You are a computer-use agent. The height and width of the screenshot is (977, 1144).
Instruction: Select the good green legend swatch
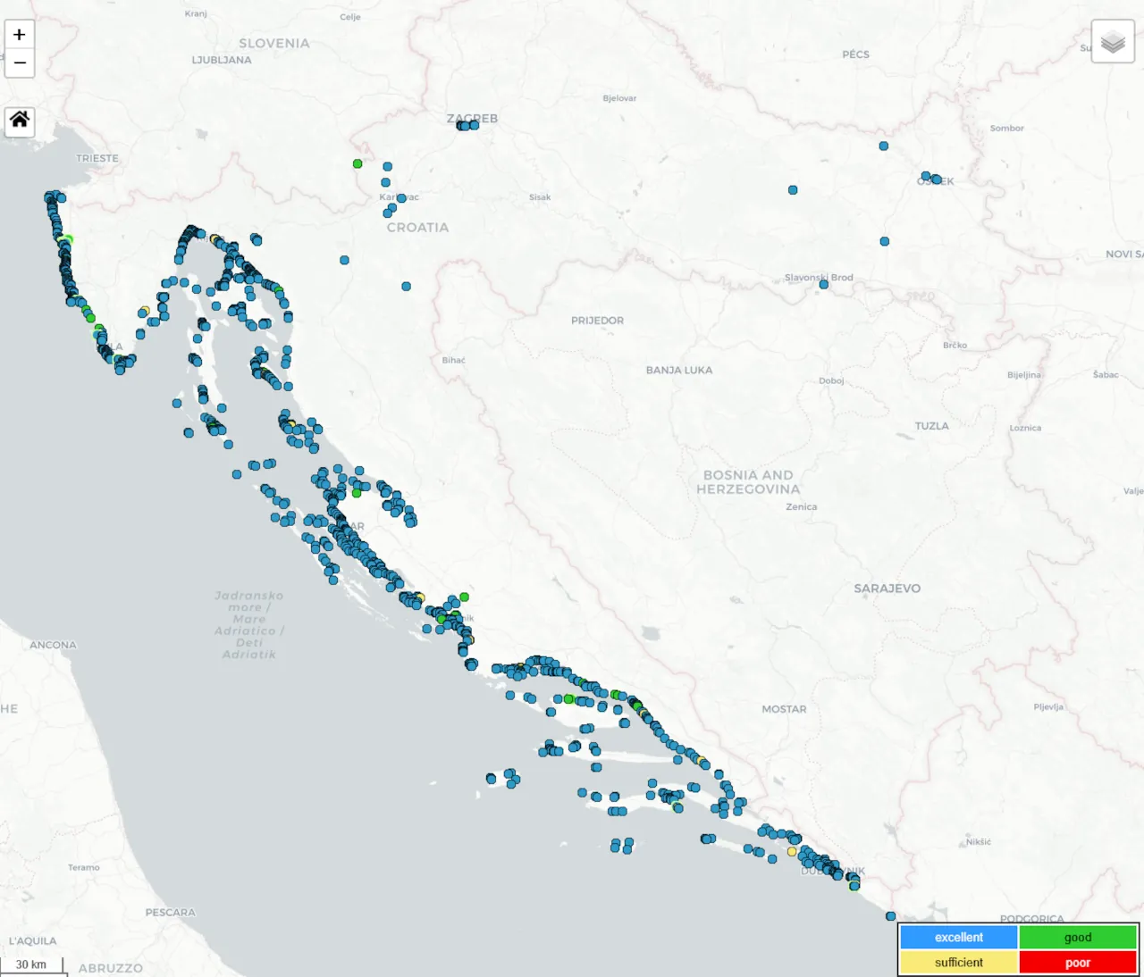click(1078, 937)
